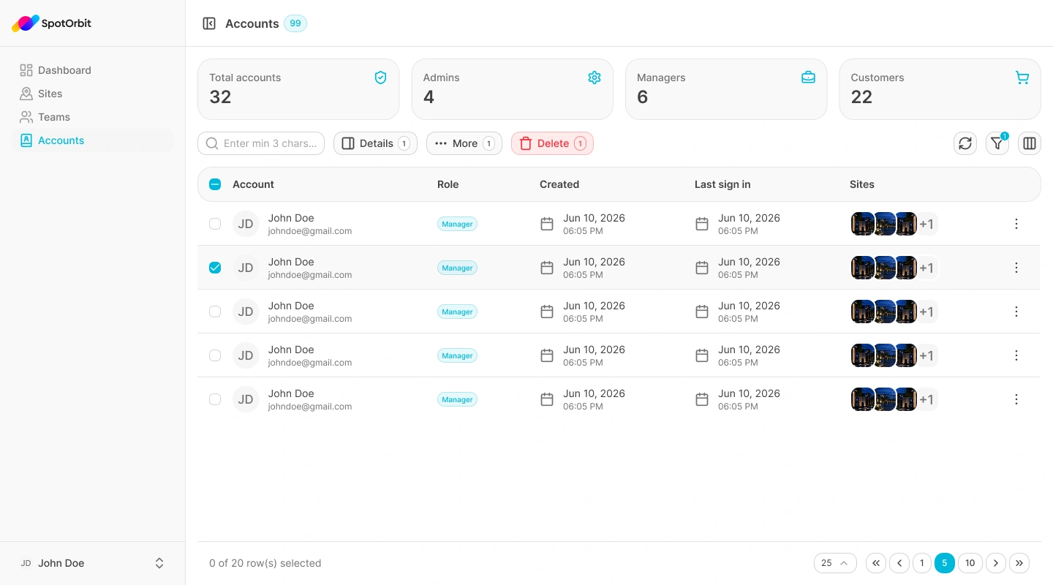Click the Details button
This screenshot has height=585, width=1053.
click(x=375, y=143)
